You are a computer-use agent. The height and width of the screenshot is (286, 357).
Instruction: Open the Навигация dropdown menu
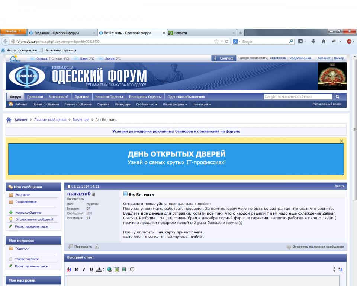tap(202, 104)
